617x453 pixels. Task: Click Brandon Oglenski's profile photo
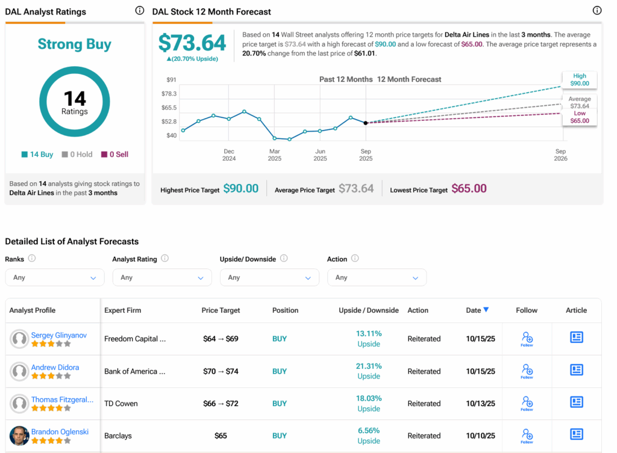tap(19, 436)
